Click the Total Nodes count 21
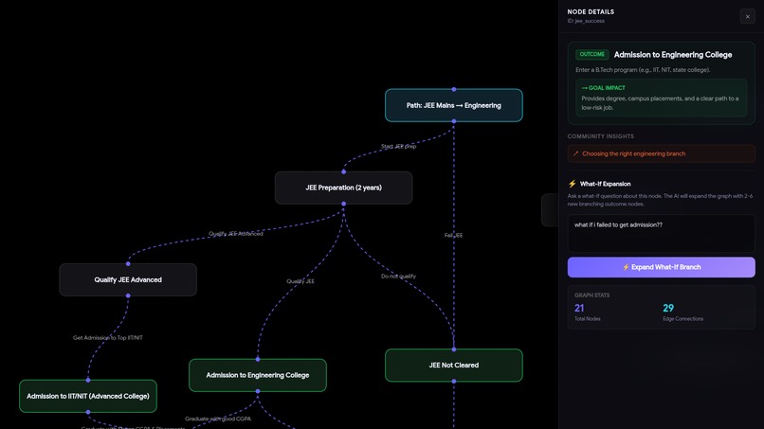 579,308
